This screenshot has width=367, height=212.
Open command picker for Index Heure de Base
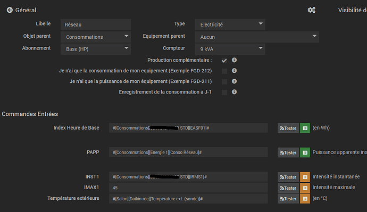point(305,128)
